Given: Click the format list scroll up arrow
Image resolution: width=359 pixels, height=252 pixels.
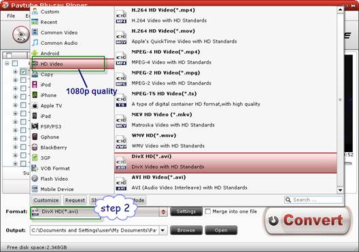Looking at the screenshot, I should [340, 10].
